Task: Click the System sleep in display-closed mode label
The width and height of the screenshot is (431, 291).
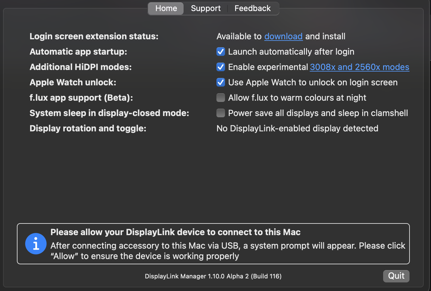Action: pos(109,113)
